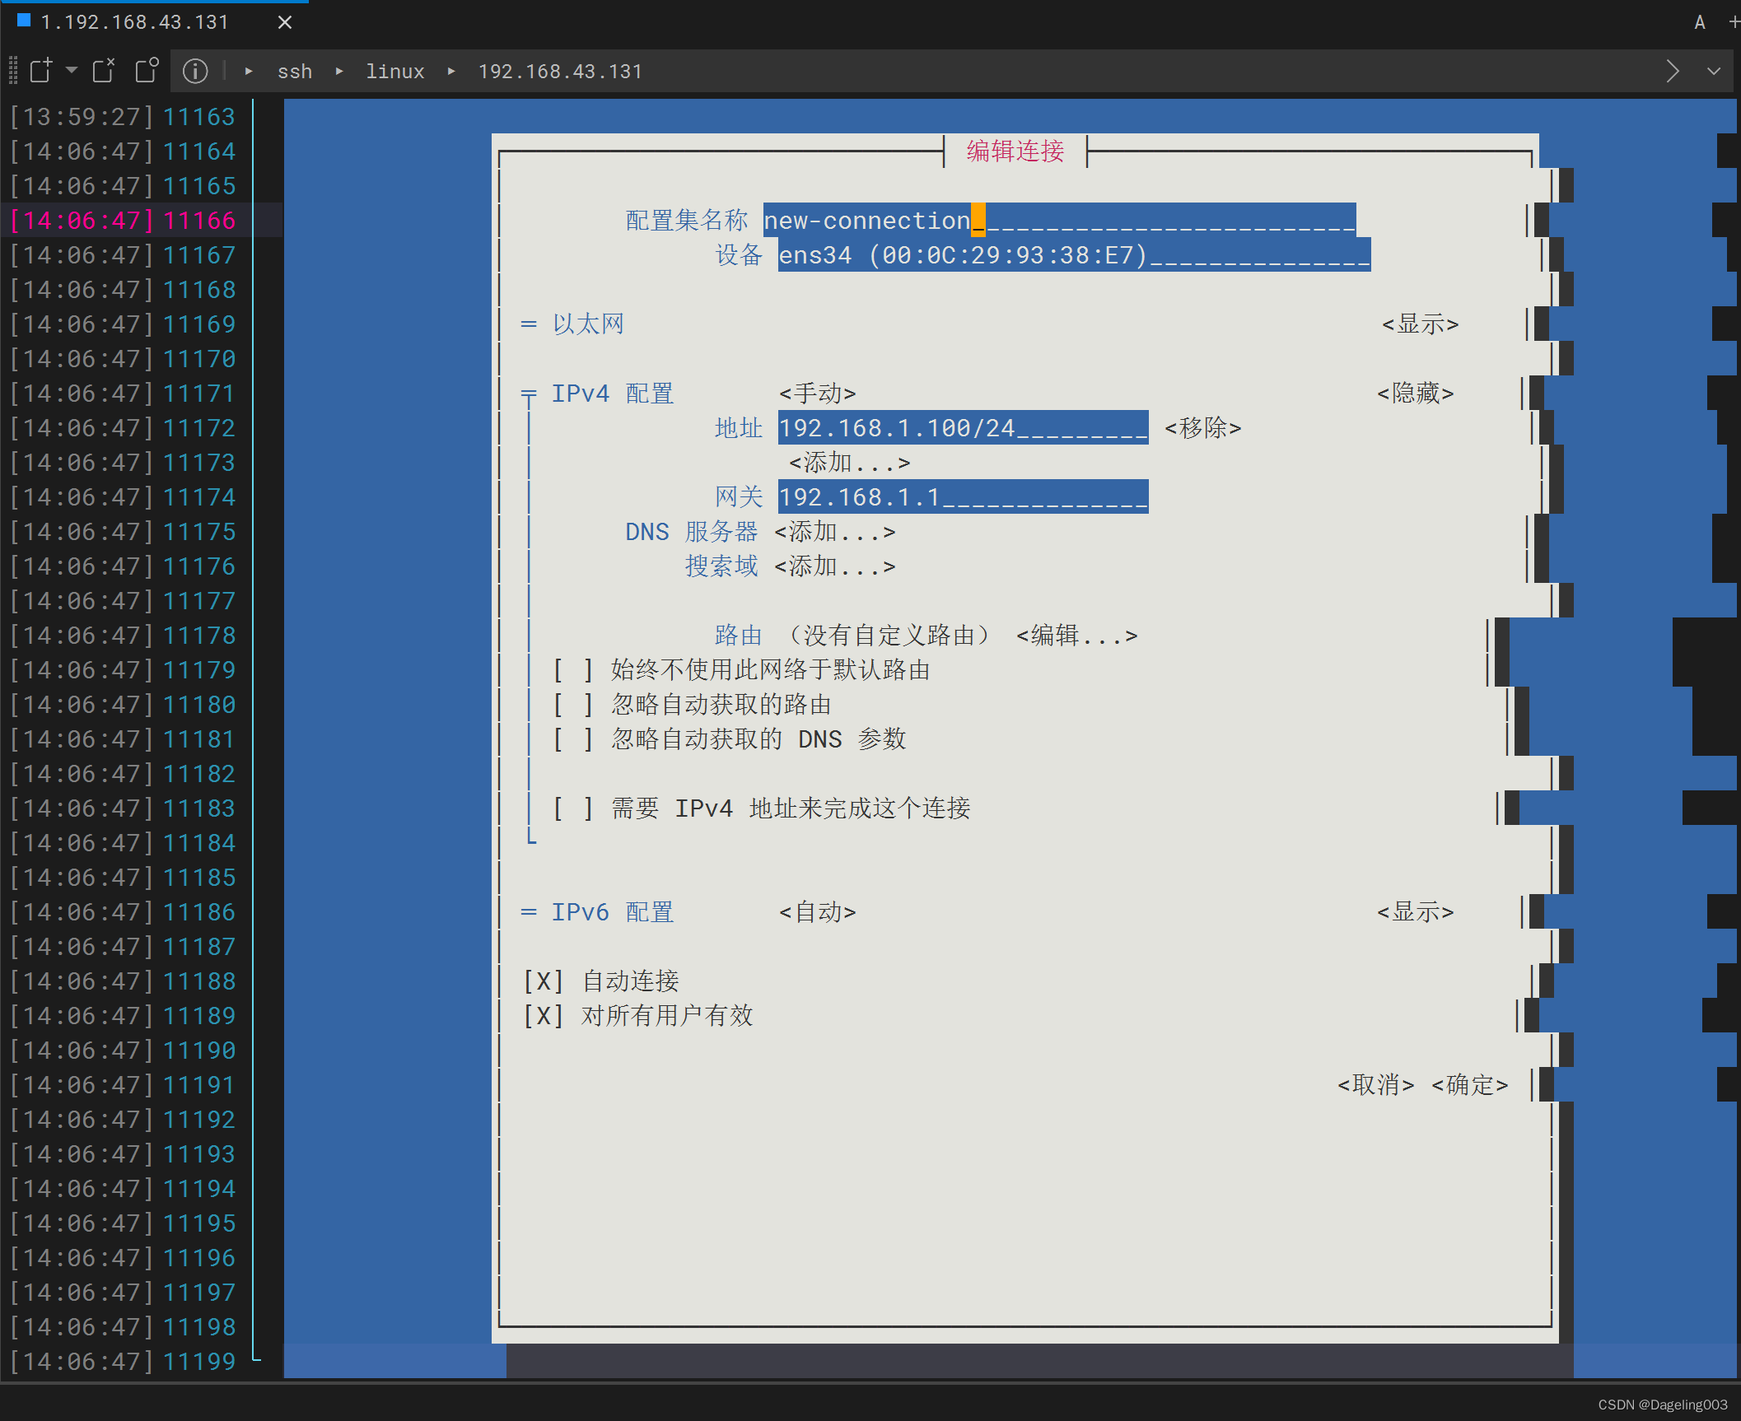Click the new session icon with plus

(x=40, y=71)
